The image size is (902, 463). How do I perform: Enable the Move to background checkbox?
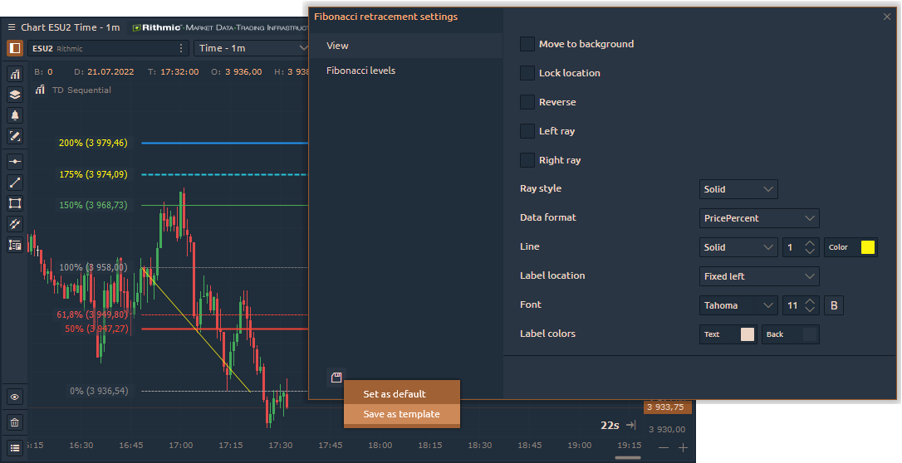pos(527,44)
